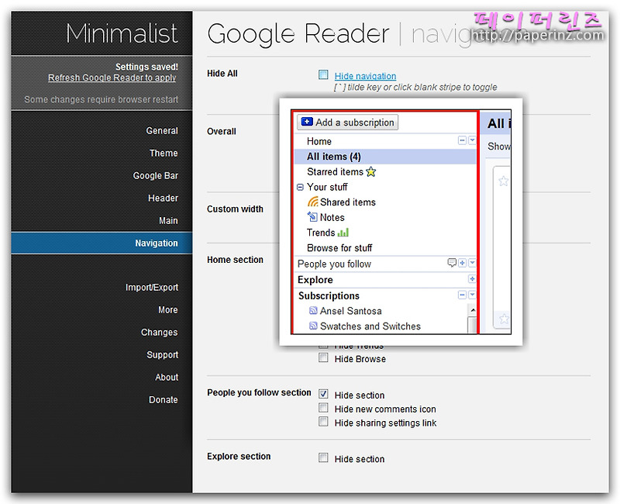Open the General settings tab
620x504 pixels.
162,130
